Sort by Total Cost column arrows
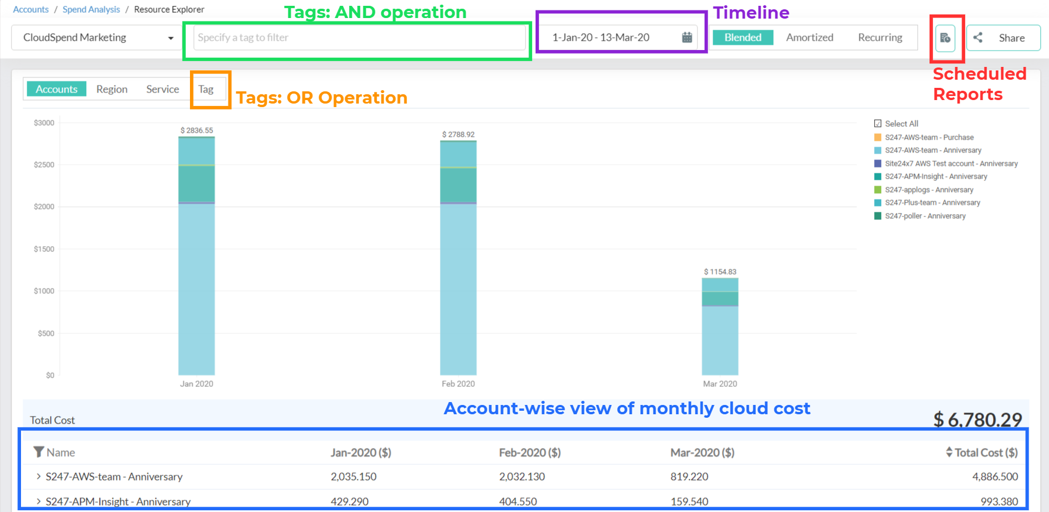This screenshot has width=1049, height=512. [x=949, y=452]
